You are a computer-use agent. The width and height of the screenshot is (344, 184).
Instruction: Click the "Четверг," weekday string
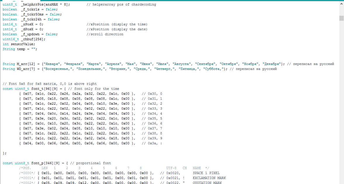coord(164,69)
